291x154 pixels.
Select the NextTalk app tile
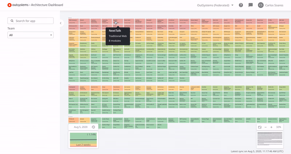(117, 21)
